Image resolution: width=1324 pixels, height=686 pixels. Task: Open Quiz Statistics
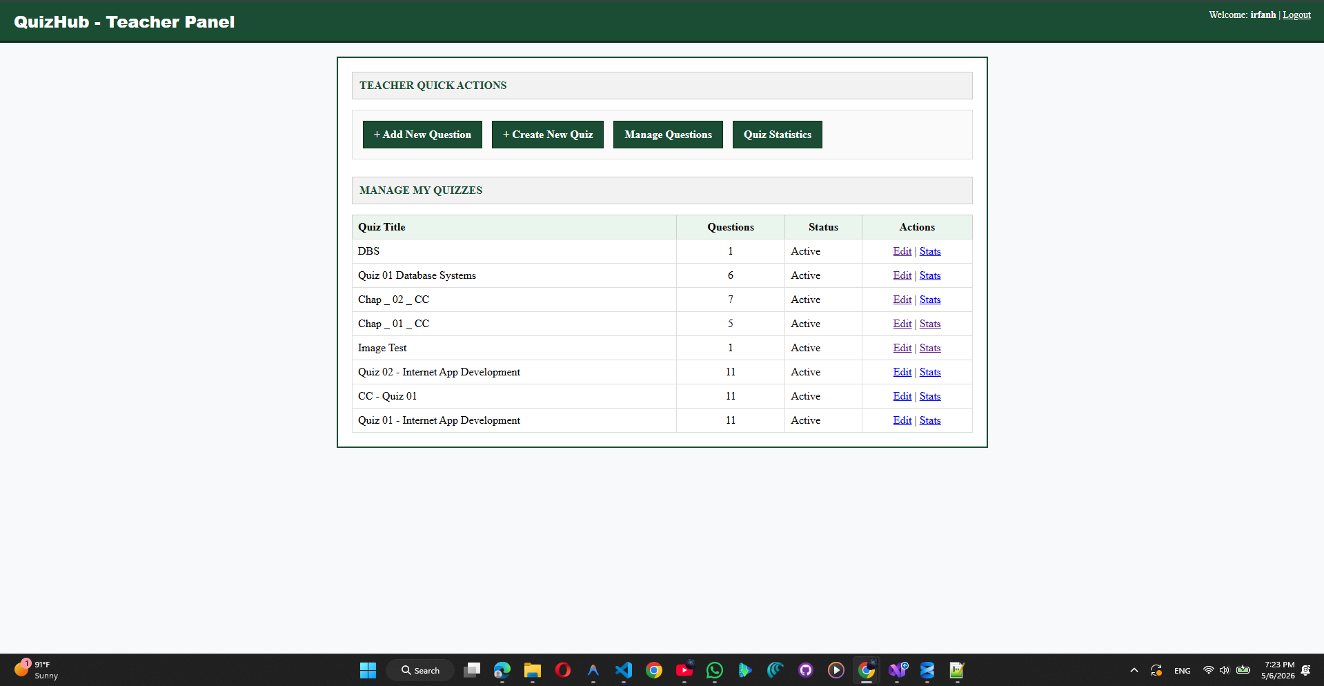tap(778, 135)
